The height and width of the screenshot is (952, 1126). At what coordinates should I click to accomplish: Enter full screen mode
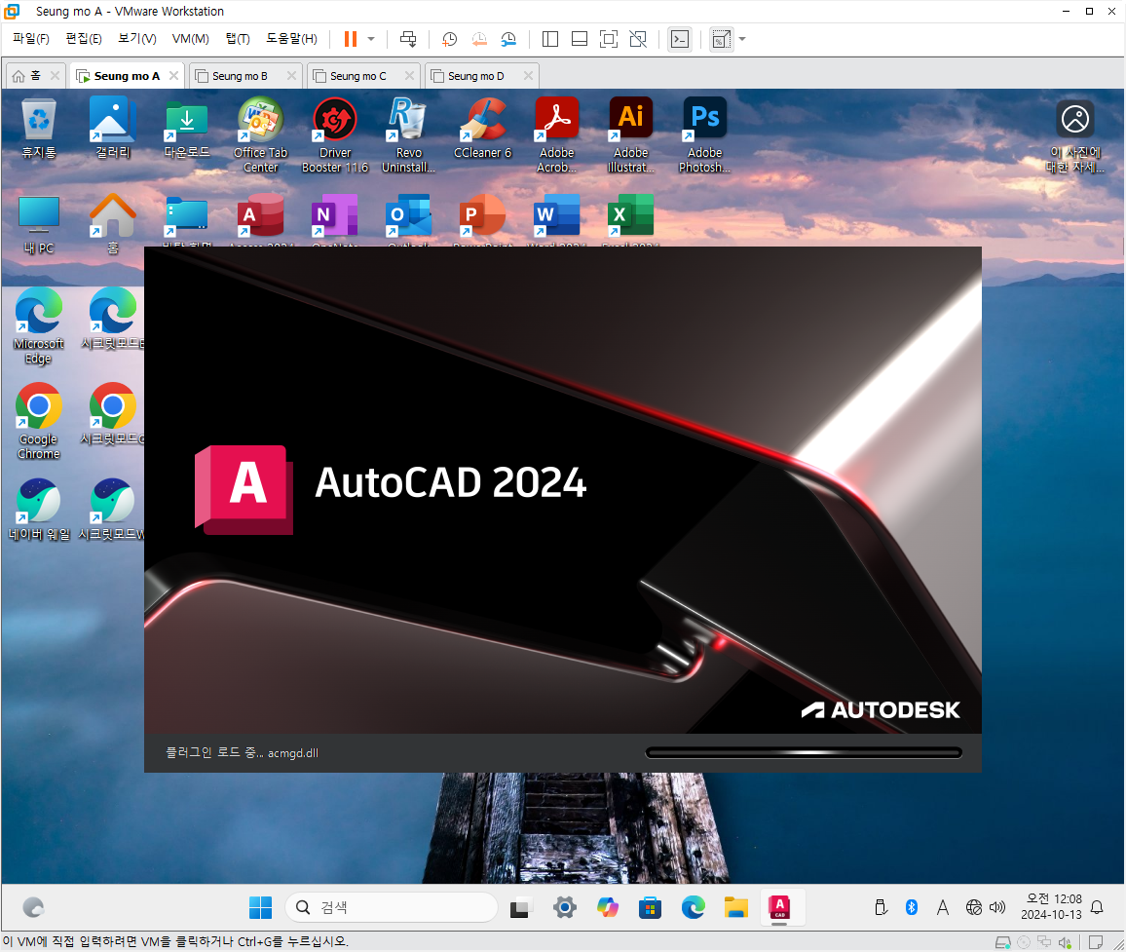tap(608, 39)
